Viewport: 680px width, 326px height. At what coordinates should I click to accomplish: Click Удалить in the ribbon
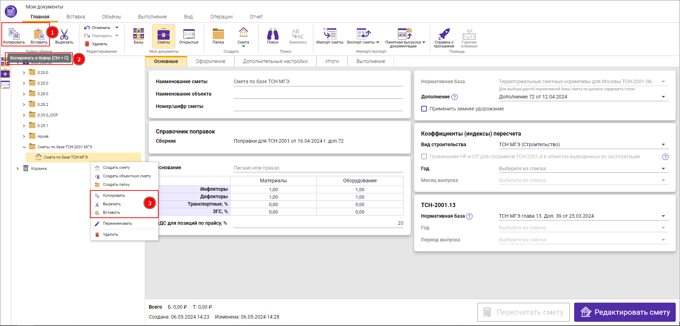pos(96,44)
